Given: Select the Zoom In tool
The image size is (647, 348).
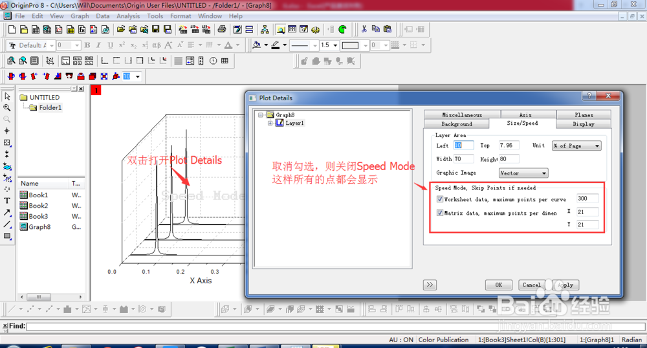Looking at the screenshot, I should pos(7,107).
